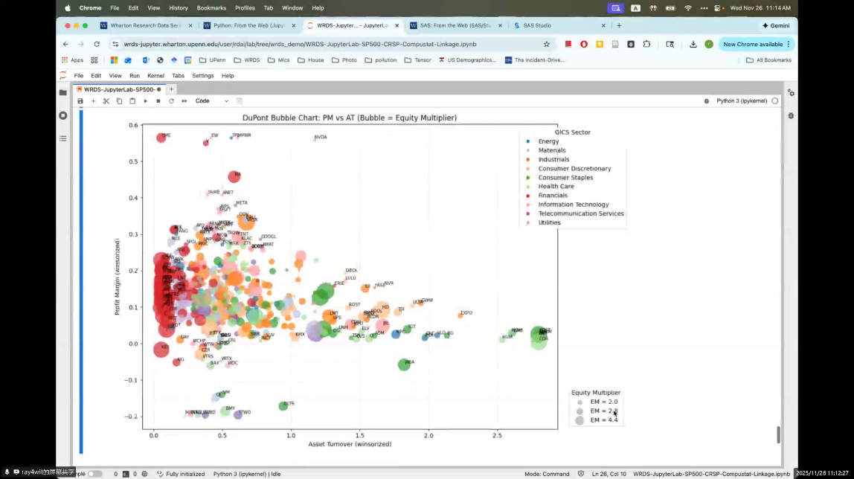Screen dimensions: 854x479
Task: Restart the kernel with circular arrow icon
Action: coord(171,101)
